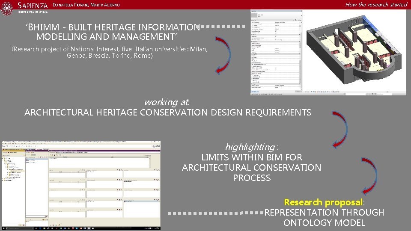411x231 pixels.
Task: Click the Edit Type button in Revit Properties
Action: (298, 20)
